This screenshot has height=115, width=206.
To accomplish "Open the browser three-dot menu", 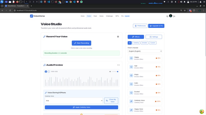I will (x=204, y=10).
